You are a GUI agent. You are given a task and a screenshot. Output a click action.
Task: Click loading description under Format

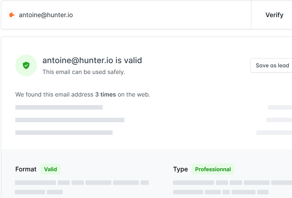click(x=82, y=187)
